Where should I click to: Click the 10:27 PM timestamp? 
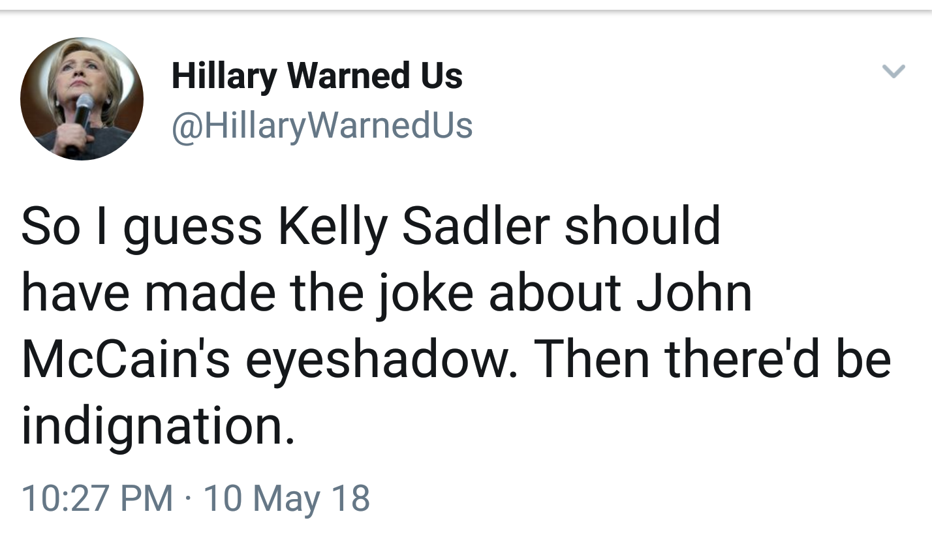click(97, 498)
